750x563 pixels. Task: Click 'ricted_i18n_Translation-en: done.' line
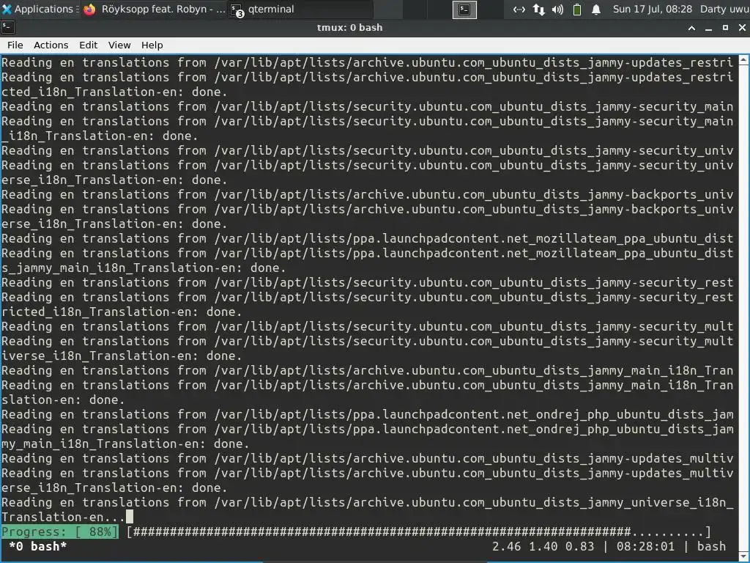(x=122, y=312)
